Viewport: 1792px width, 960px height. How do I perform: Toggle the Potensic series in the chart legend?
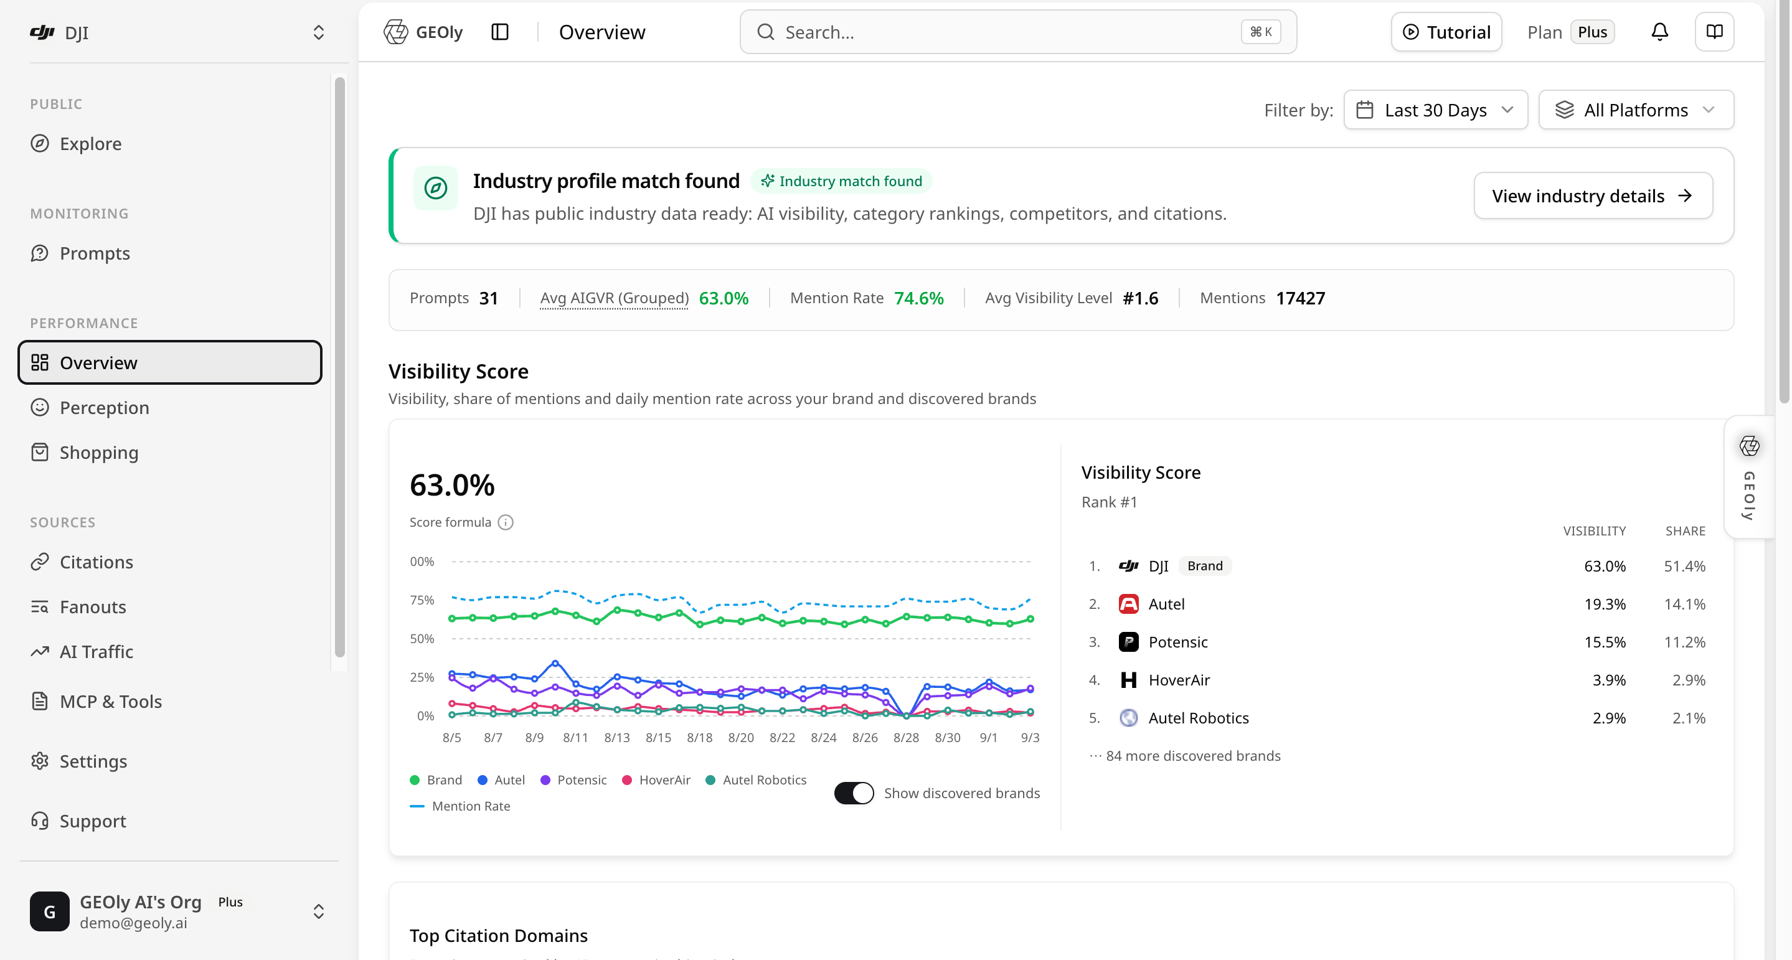[x=573, y=780]
